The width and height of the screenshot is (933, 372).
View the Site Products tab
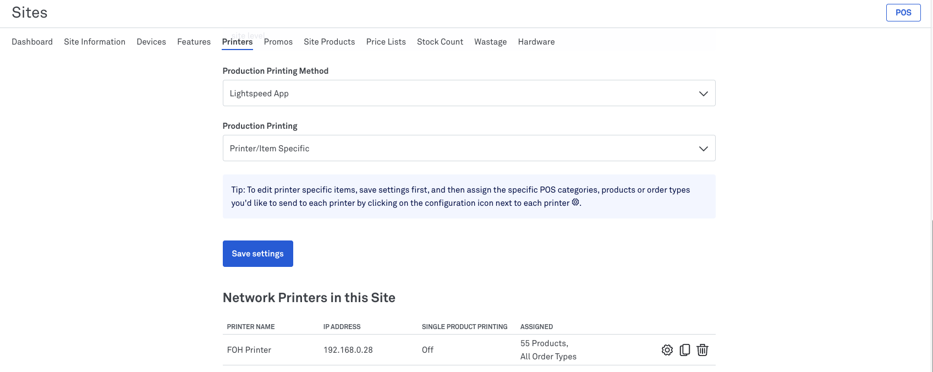tap(330, 42)
